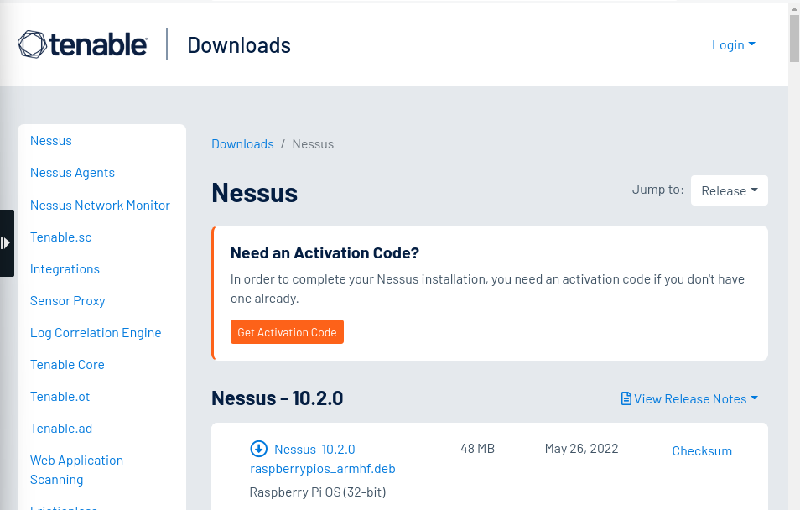Click the Need an Activation Code? heading
The image size is (800, 510).
pyautogui.click(x=325, y=252)
